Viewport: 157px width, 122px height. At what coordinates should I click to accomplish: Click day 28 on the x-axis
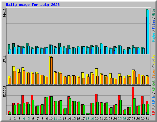tap(133, 119)
